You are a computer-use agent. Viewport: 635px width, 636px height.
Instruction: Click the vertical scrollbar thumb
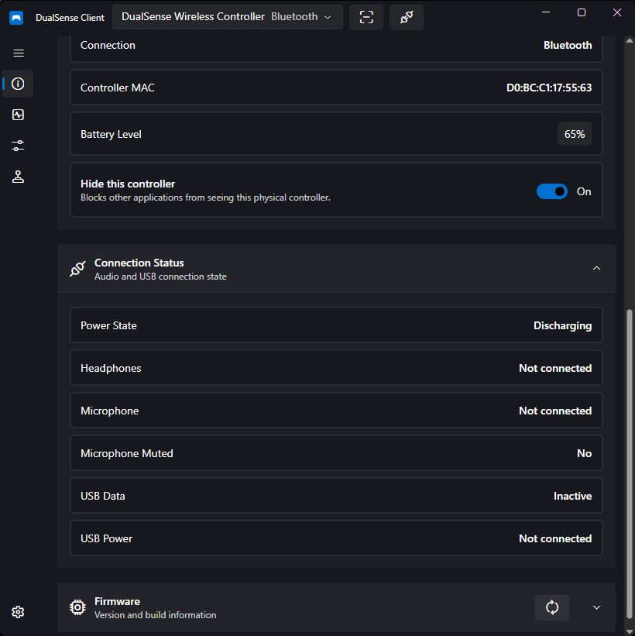click(629, 462)
